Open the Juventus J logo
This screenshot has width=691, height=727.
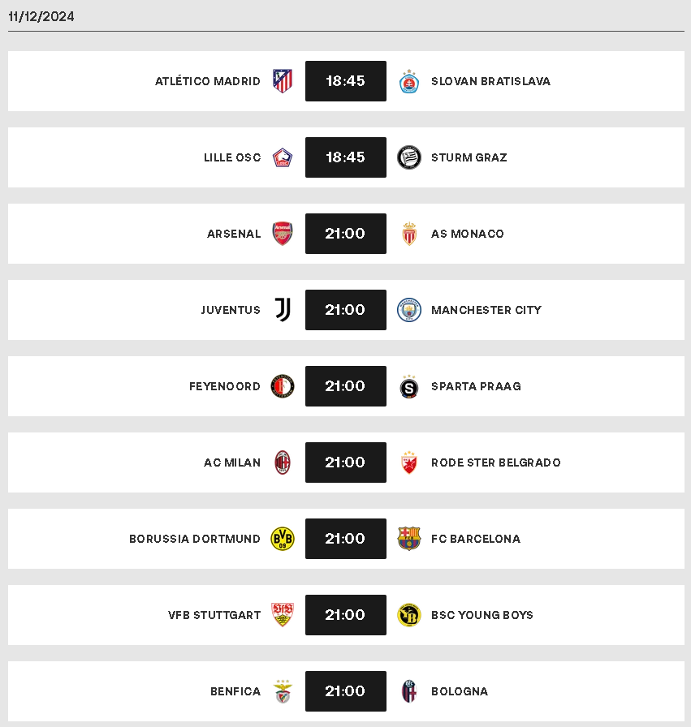pos(282,310)
